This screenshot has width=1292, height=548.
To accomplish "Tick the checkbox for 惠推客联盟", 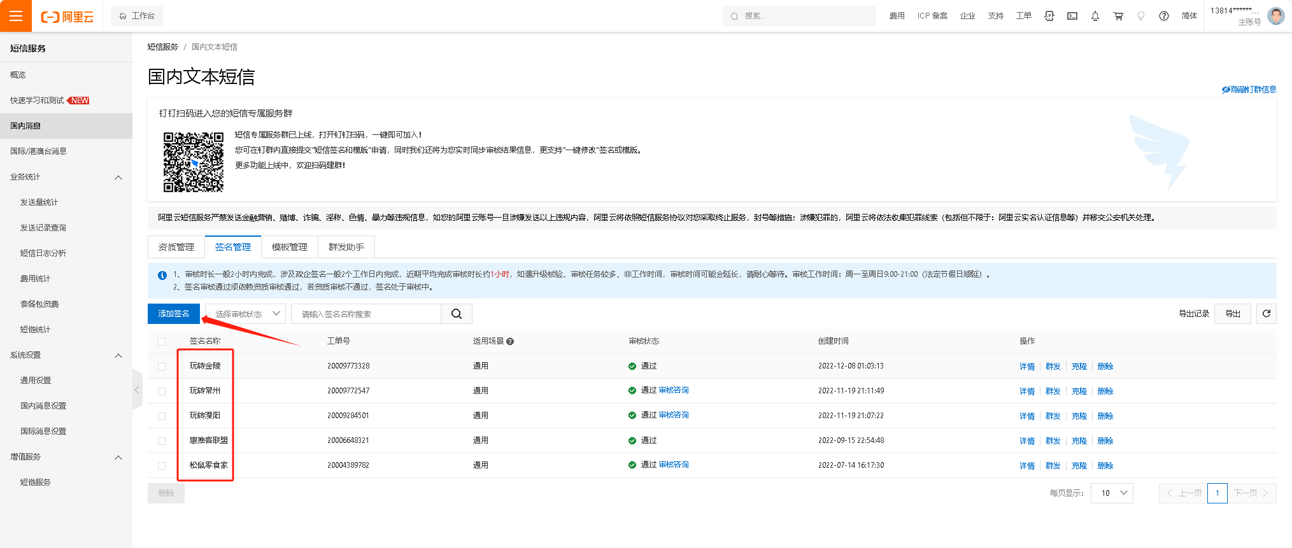I will point(162,441).
